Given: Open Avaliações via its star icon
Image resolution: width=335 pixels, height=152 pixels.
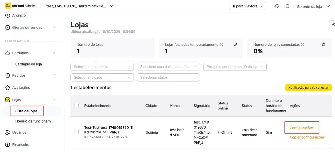Looking at the screenshot, I should 8,88.
